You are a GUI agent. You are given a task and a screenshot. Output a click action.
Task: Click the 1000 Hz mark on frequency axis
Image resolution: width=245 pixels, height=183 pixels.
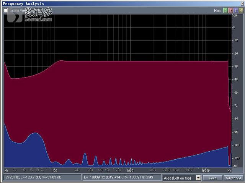pyautogui.click(x=130, y=170)
